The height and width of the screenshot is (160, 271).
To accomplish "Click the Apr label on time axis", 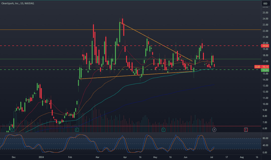I will tap(125, 157).
